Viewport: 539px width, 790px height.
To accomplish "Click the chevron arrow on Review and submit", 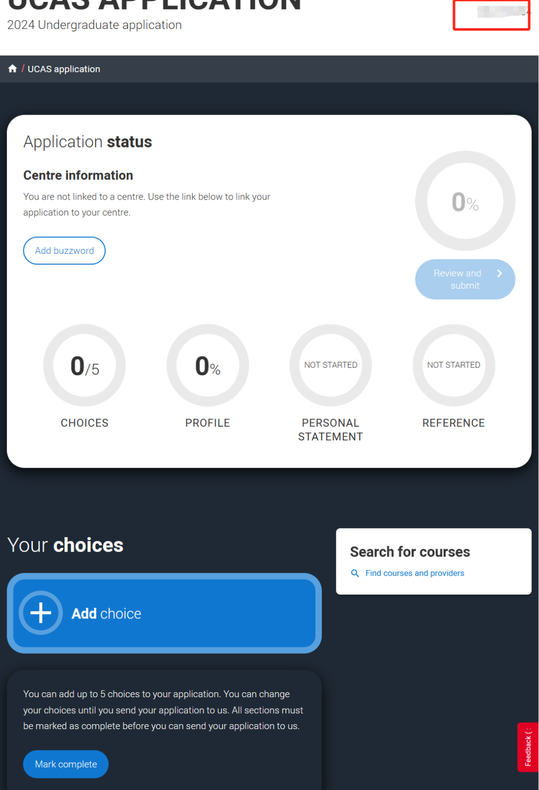I will tap(499, 273).
